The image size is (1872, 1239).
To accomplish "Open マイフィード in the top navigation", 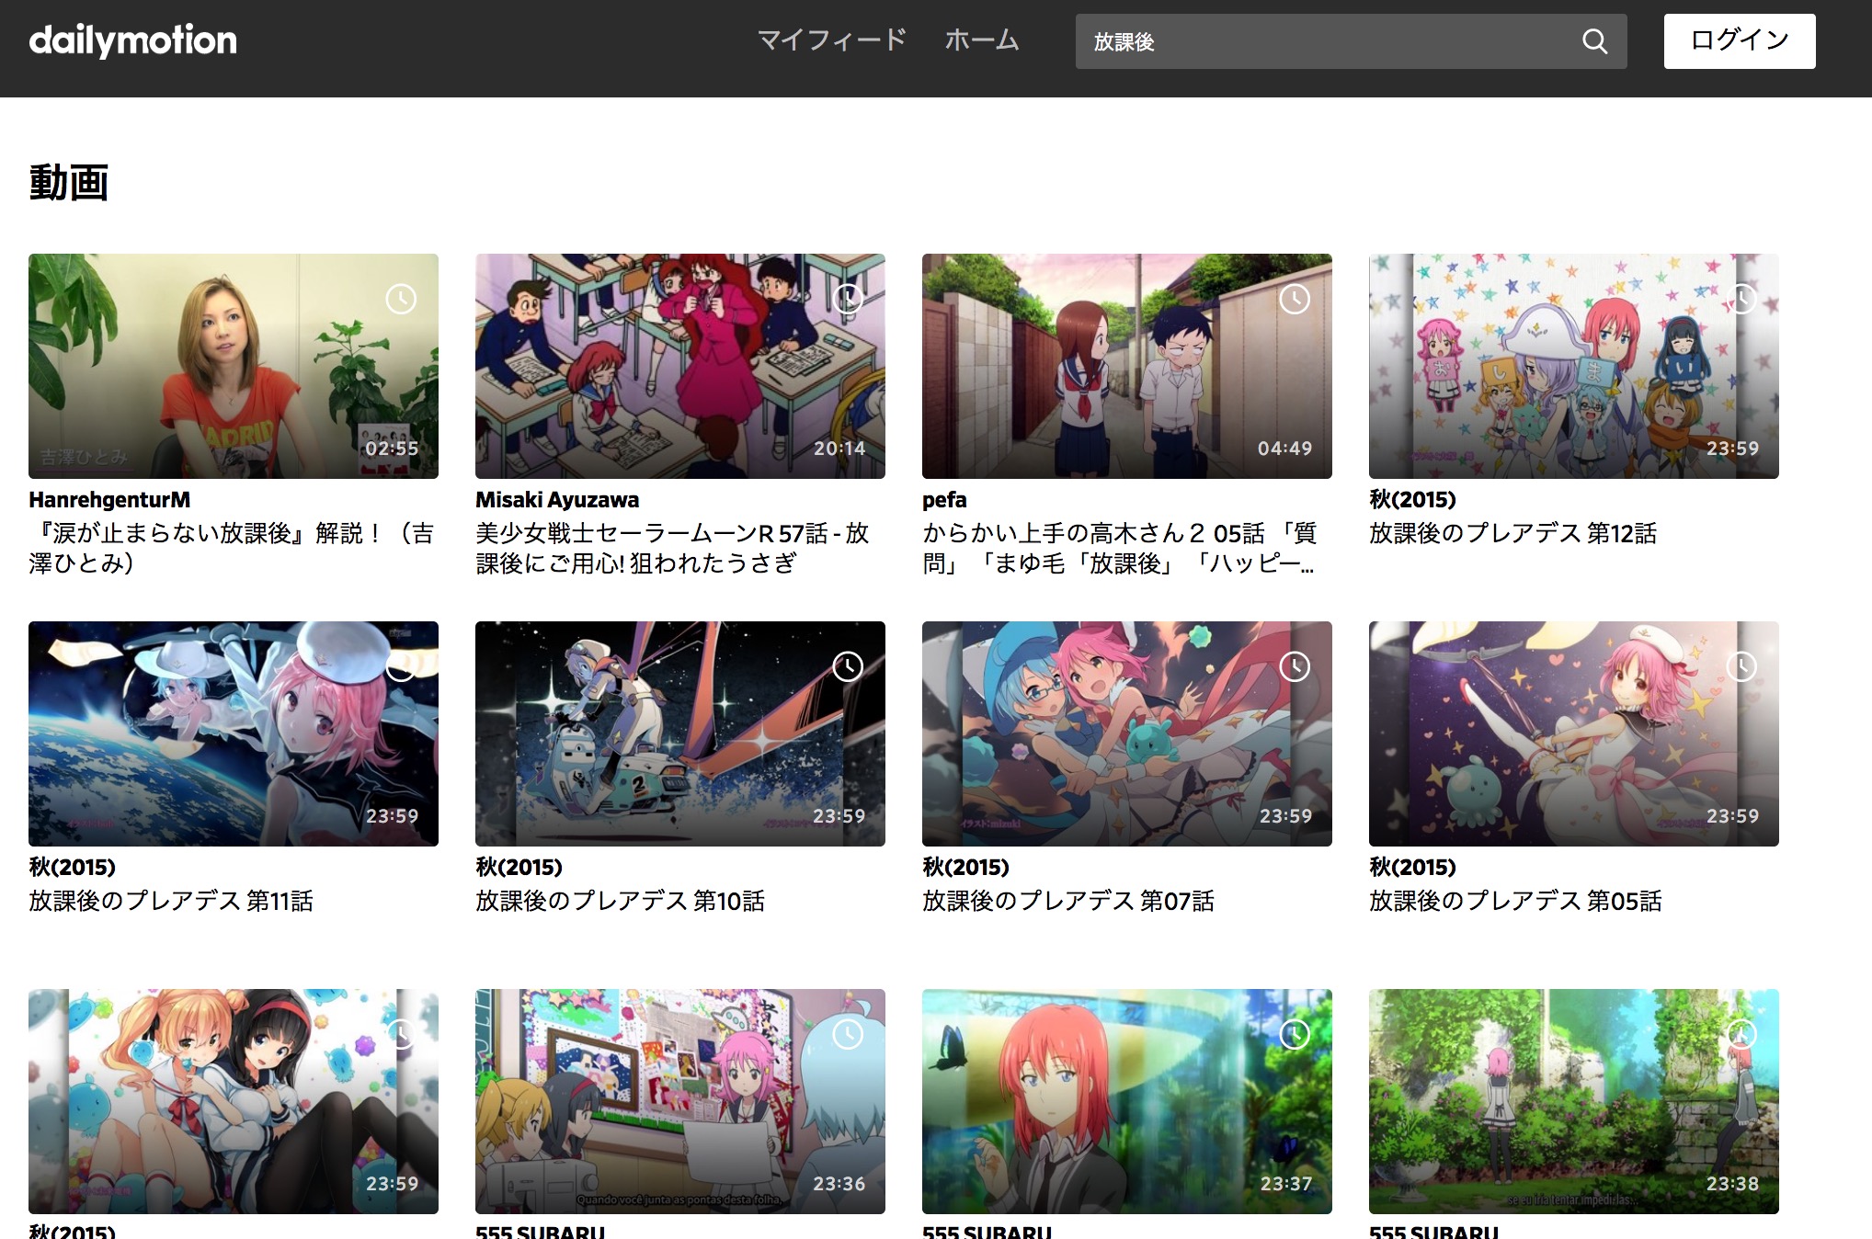I will click(x=831, y=40).
